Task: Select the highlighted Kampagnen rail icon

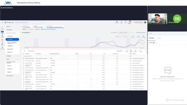Action: pyautogui.click(x=2, y=32)
